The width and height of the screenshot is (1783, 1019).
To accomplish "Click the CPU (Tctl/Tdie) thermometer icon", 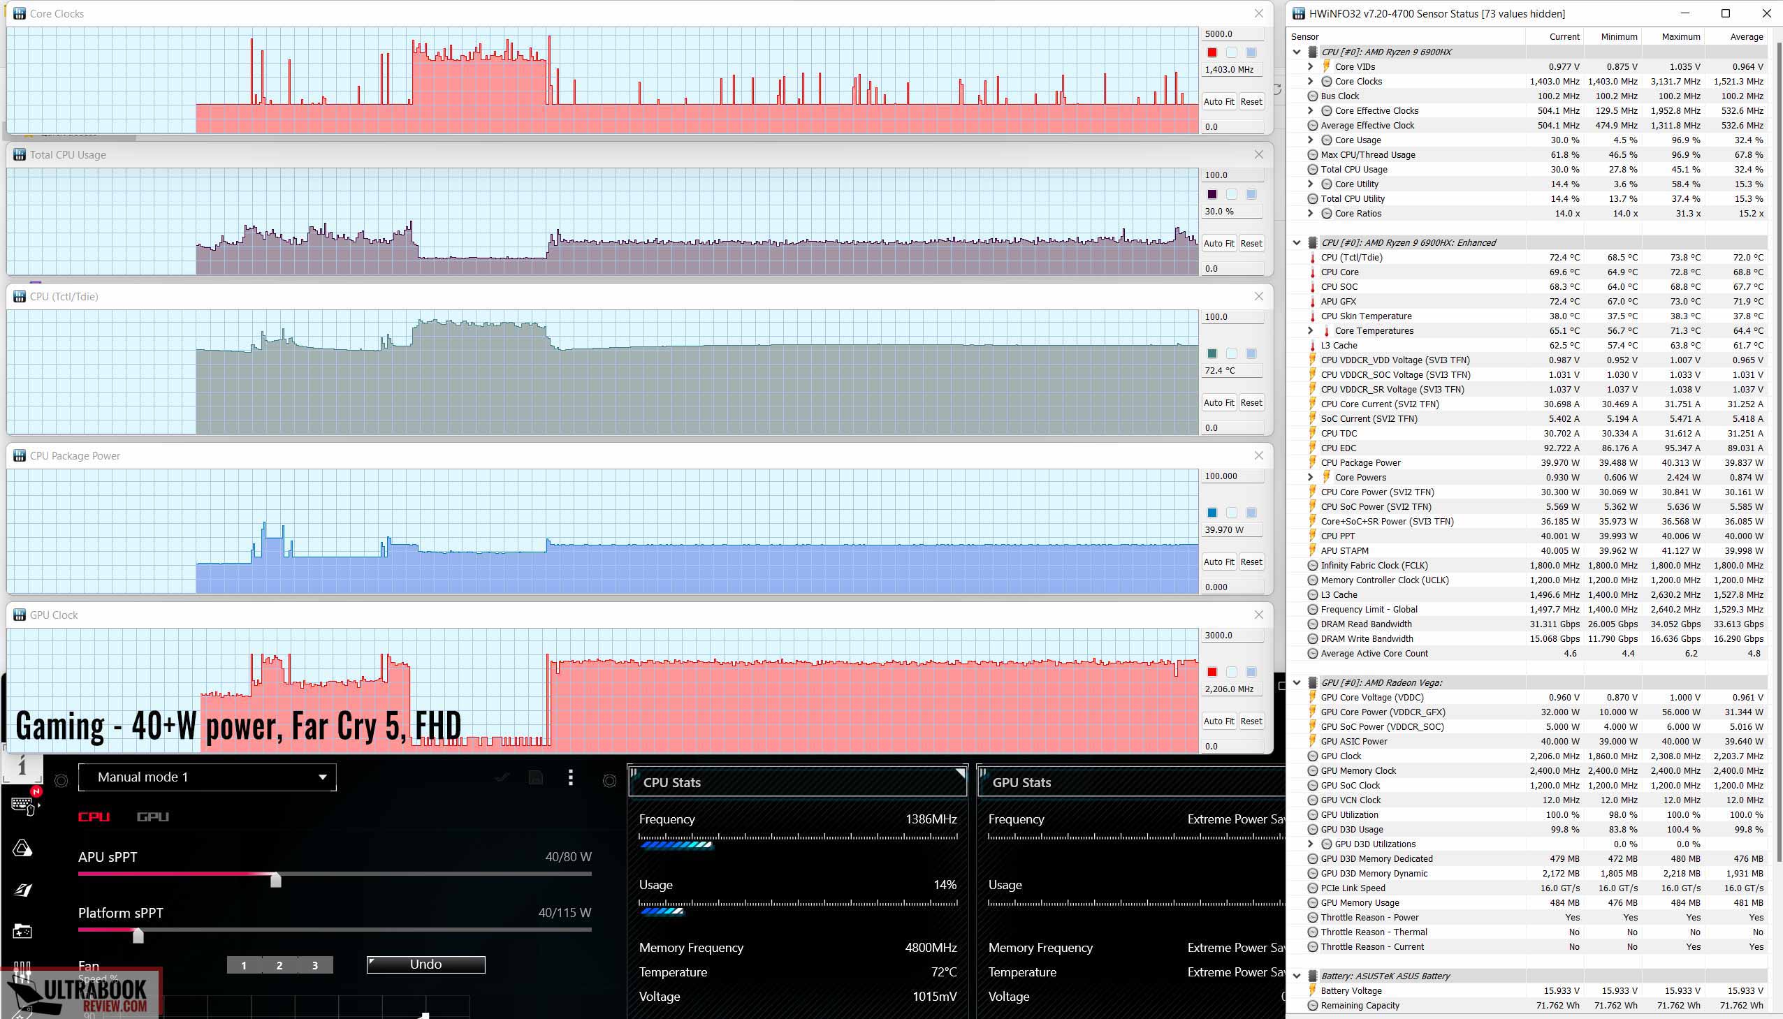I will point(1313,257).
